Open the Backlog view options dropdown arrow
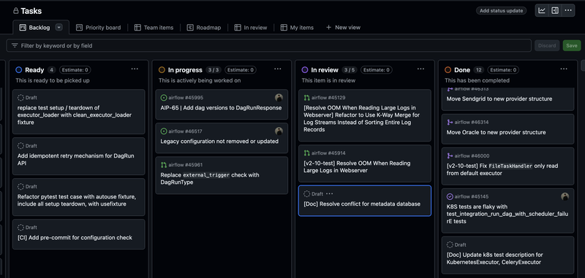585x278 pixels. [59, 27]
